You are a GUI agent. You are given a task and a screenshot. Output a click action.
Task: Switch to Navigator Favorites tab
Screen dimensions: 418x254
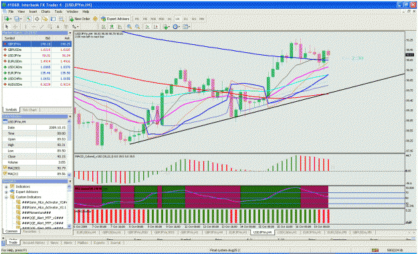30,231
